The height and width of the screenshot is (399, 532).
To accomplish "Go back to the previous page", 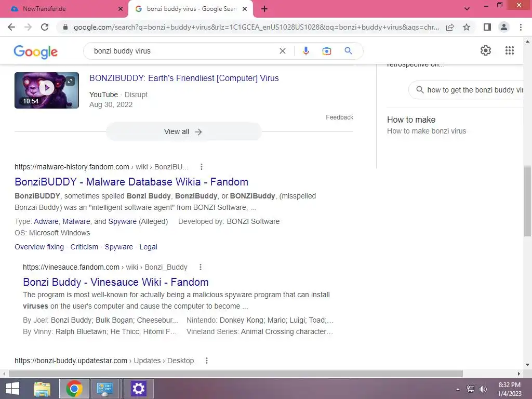I will tap(11, 27).
